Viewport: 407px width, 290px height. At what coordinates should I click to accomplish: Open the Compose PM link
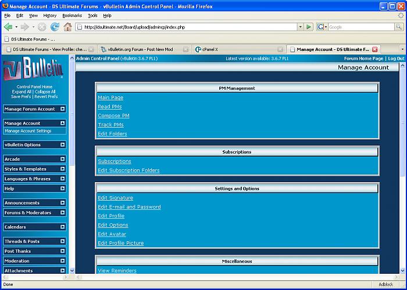click(113, 115)
